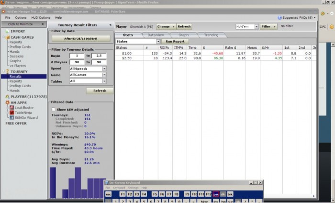Open Keyboard menu in On-Screen Keyboard

click(x=119, y=188)
